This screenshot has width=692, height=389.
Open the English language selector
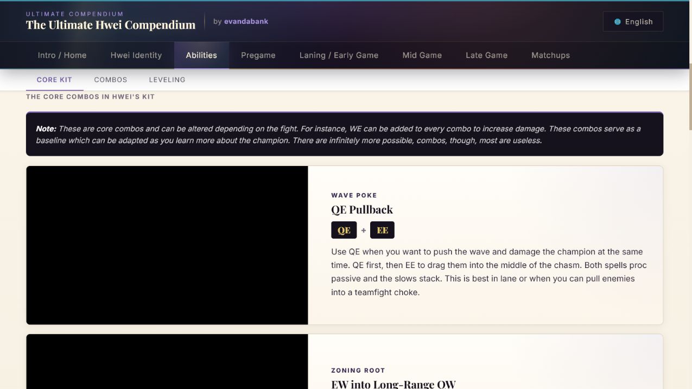(x=633, y=22)
